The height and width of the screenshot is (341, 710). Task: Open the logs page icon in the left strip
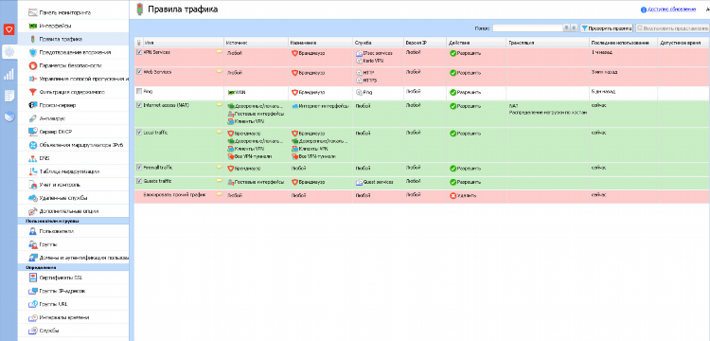click(x=9, y=96)
